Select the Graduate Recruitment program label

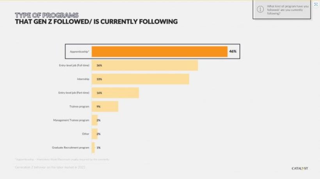pos(71,148)
